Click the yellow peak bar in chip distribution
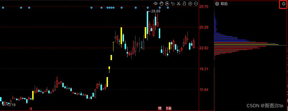 (x=246, y=45)
